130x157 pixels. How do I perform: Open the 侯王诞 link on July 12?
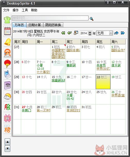pos(116,65)
